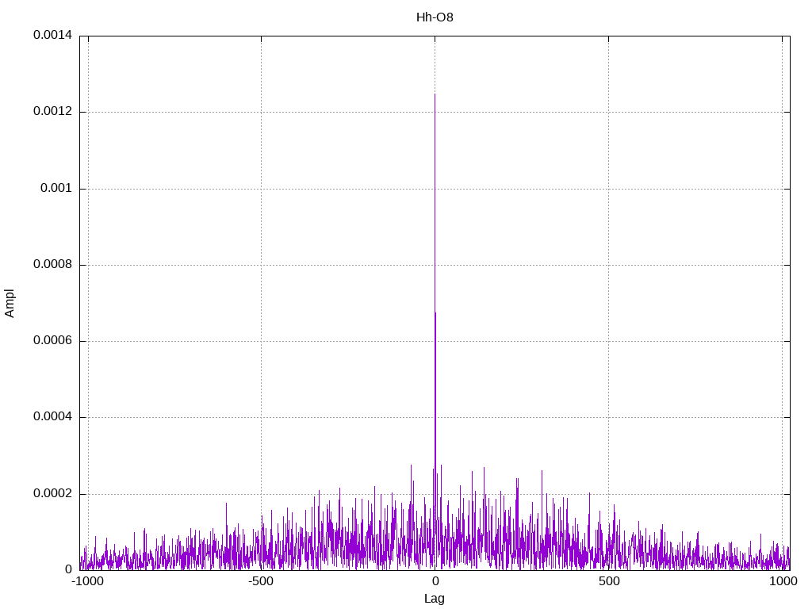
Task: Select the 1000 x-axis tick label
Action: tap(782, 582)
